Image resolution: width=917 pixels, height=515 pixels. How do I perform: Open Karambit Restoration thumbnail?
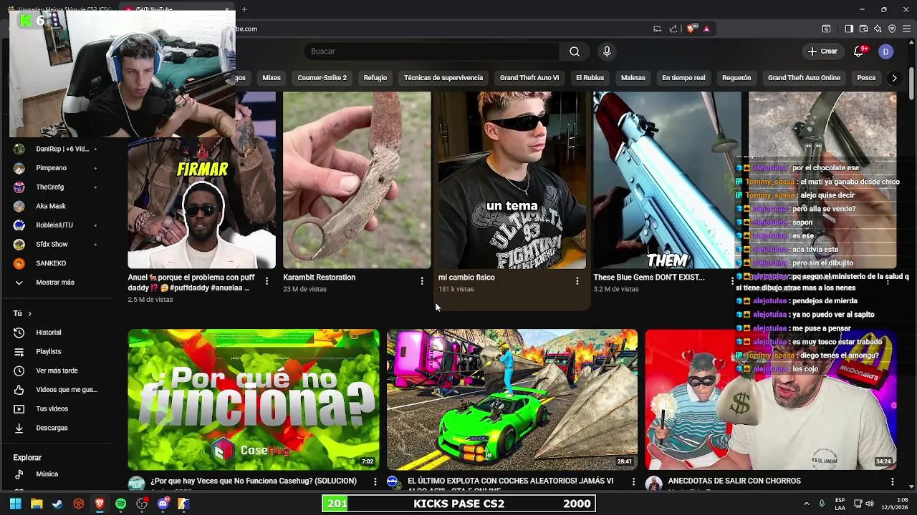(357, 180)
